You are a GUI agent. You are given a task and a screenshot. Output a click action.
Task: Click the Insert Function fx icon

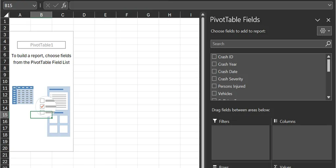coord(64,6)
